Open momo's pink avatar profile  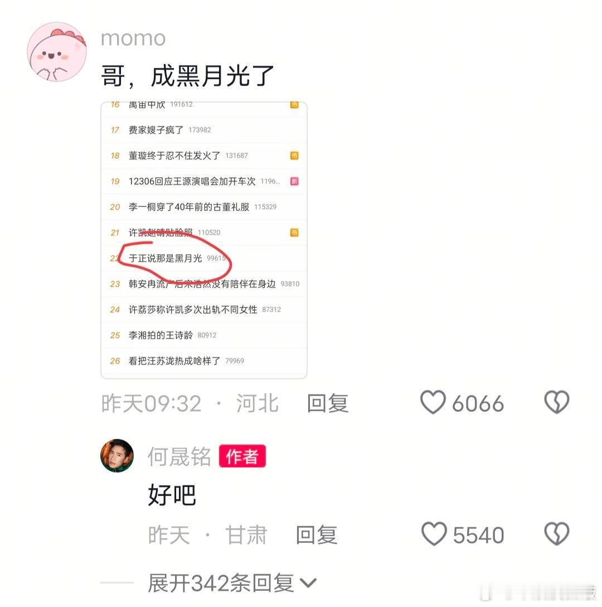57,52
